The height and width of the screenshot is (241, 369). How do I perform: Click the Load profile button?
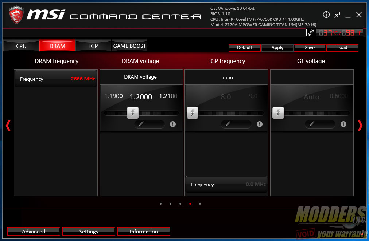(x=342, y=48)
